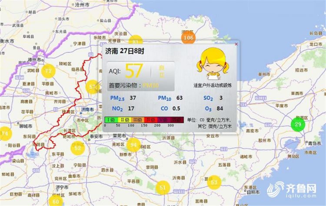This screenshot has width=326, height=206.
Task: Open the AQI marker 94 near 莱芜
Action: tap(133, 145)
